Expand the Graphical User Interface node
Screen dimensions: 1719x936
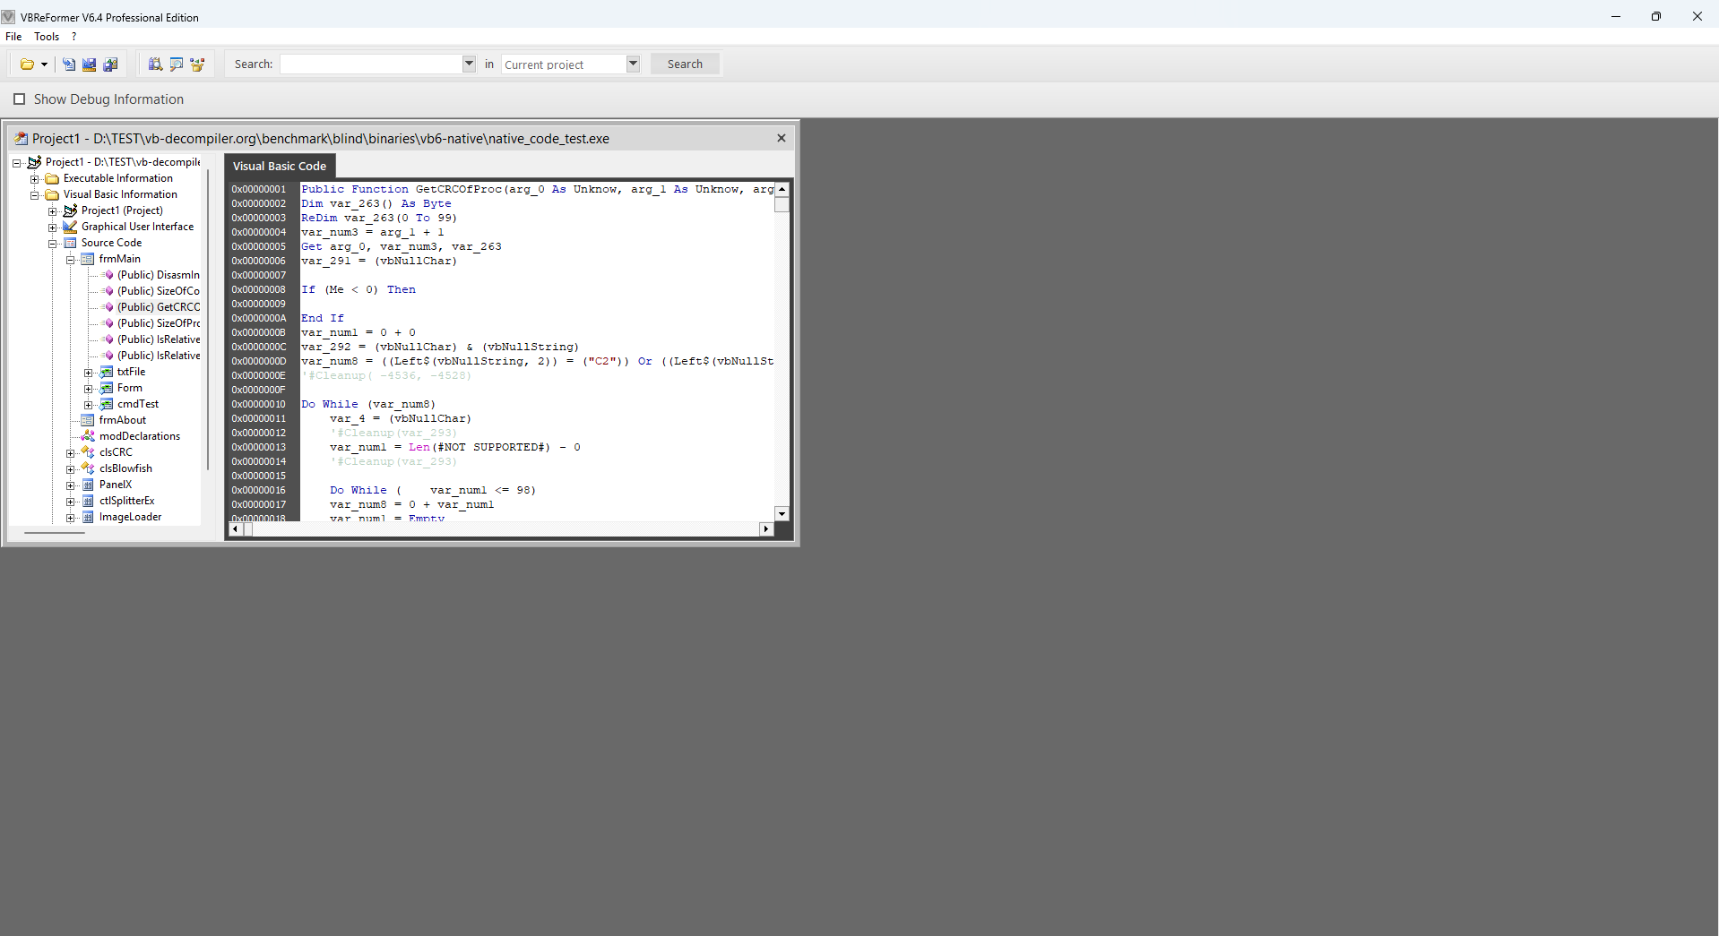[x=53, y=228]
